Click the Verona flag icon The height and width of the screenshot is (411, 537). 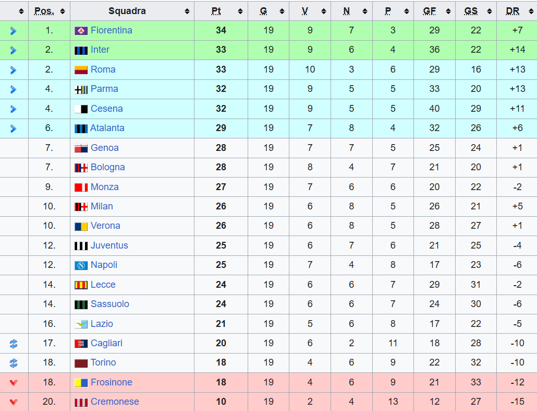(81, 226)
